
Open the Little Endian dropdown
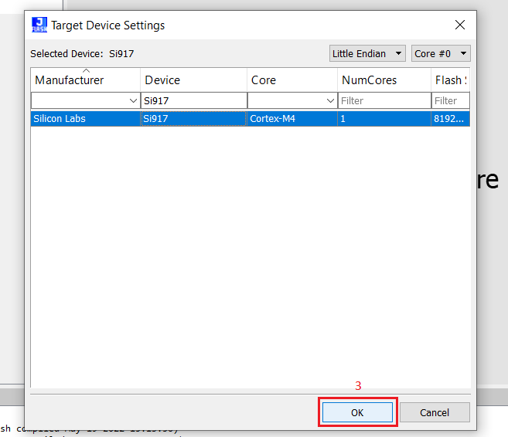(x=367, y=53)
